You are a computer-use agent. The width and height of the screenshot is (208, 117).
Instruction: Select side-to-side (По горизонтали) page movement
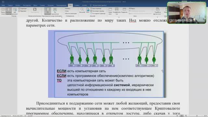[55, 11]
